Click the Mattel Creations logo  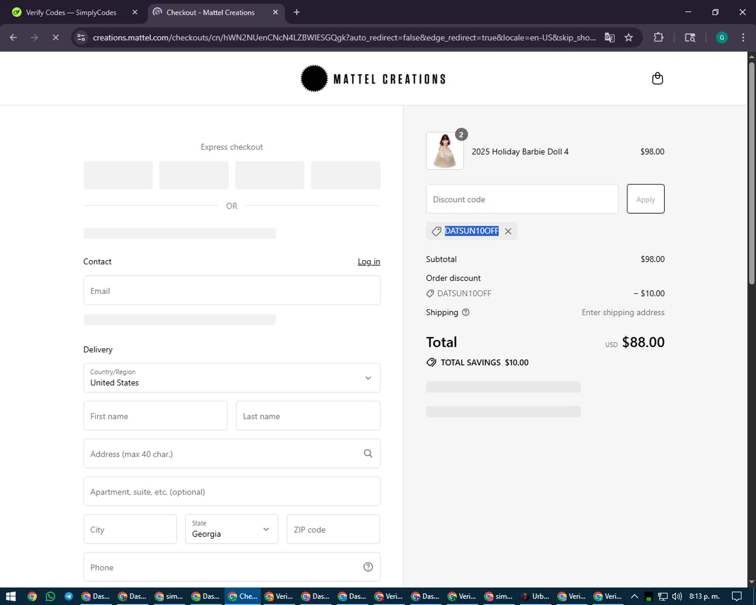[373, 79]
